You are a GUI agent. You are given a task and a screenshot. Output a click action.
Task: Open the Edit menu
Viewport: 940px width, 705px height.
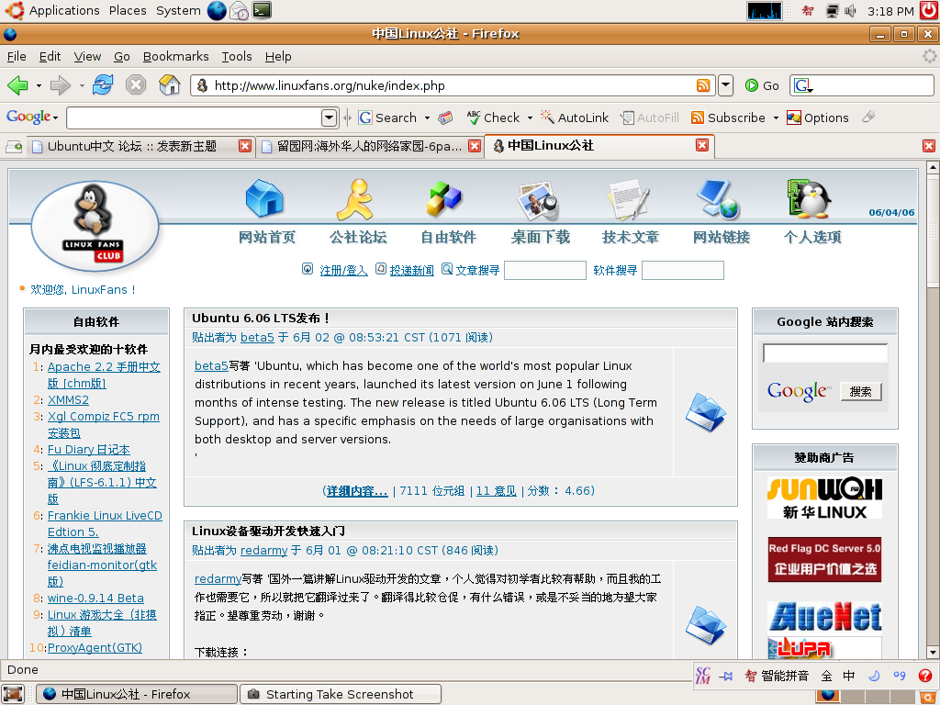click(50, 56)
